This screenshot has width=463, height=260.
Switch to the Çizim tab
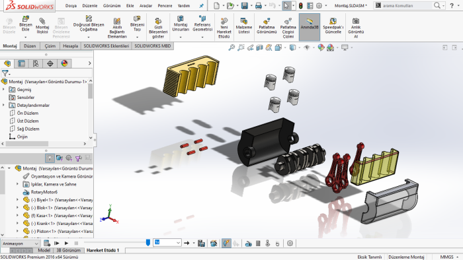point(50,46)
